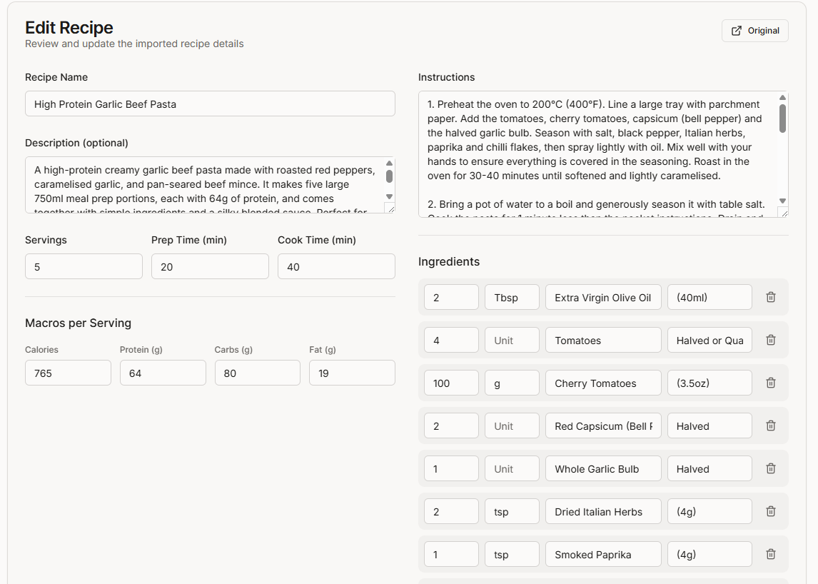Screen dimensions: 818x584
Task: Select the Prep Time field
Action: pos(210,266)
